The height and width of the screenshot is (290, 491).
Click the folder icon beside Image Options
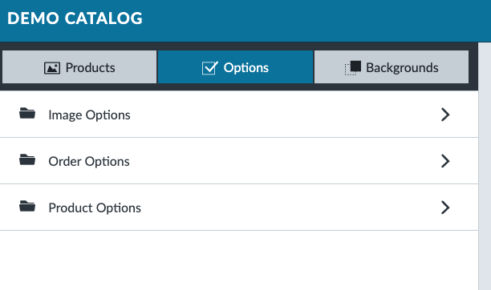point(27,113)
